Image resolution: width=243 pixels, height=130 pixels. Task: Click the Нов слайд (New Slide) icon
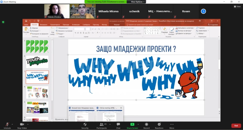[x=53, y=31]
